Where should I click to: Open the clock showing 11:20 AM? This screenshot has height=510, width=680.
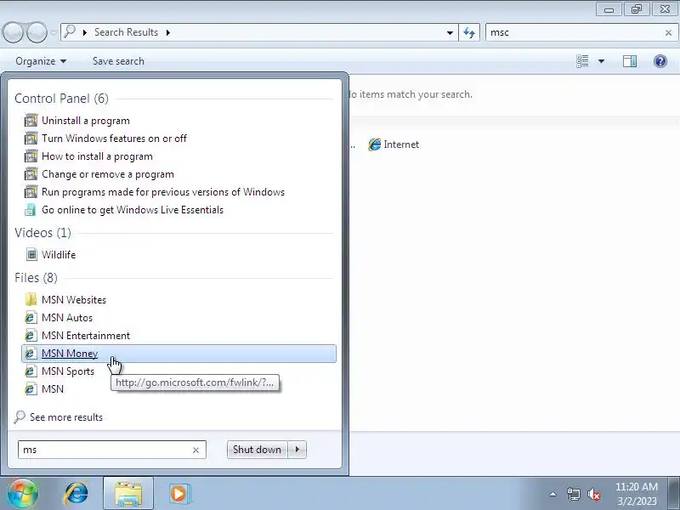[x=637, y=494]
